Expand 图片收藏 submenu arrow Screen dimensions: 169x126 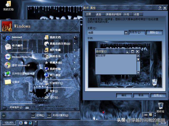tap(75, 50)
